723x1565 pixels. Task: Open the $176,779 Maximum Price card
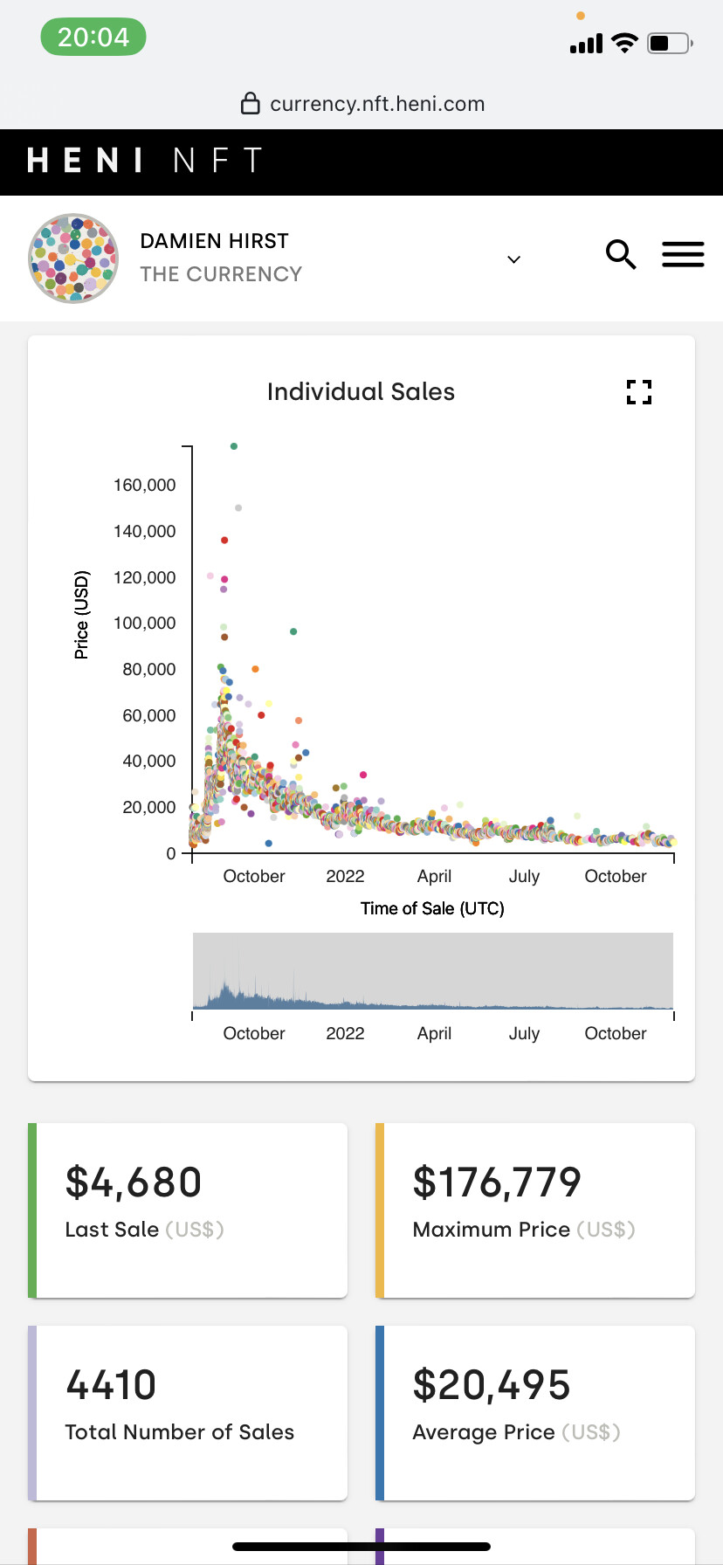(535, 1210)
